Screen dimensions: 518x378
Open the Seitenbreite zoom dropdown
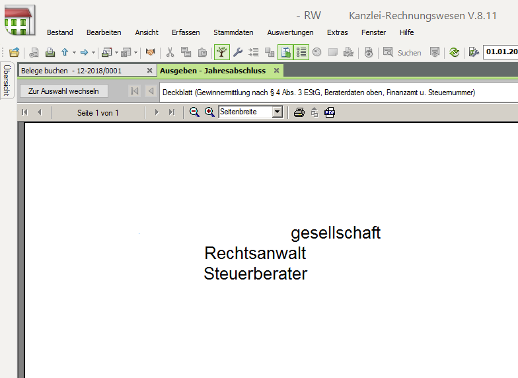coord(277,112)
